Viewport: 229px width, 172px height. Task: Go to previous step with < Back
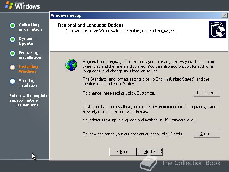[x=123, y=152]
